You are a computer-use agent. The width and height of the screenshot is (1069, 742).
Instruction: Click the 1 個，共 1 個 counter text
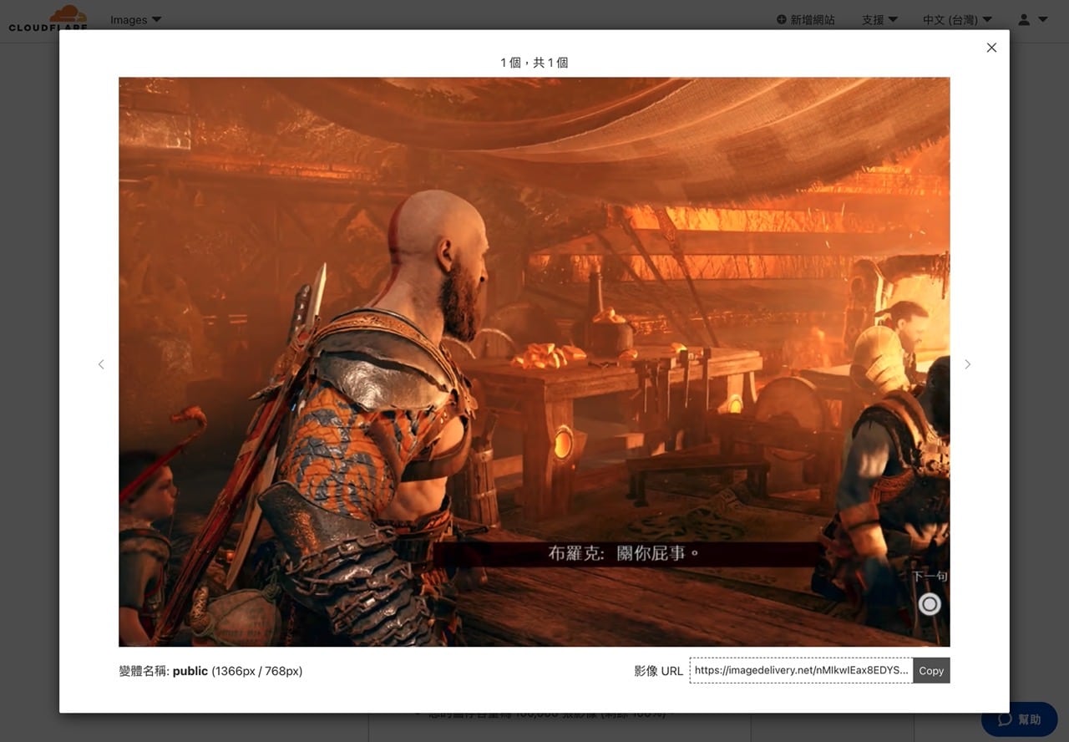534,63
